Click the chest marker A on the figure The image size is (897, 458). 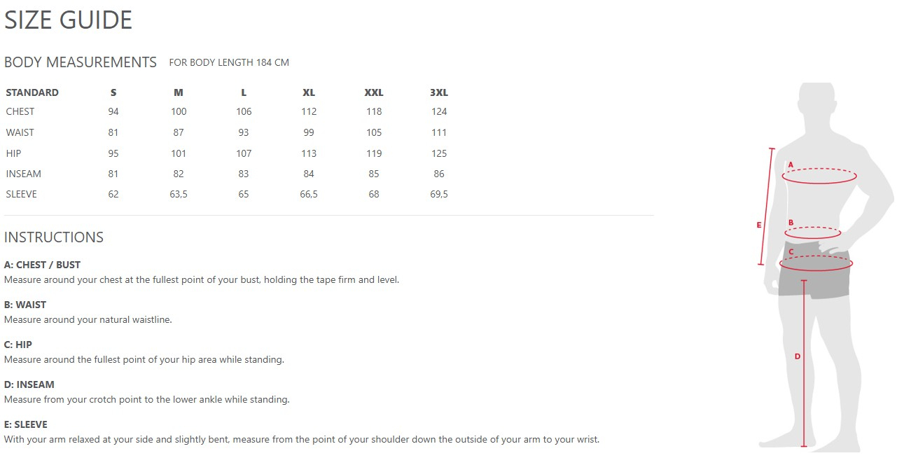coord(791,165)
